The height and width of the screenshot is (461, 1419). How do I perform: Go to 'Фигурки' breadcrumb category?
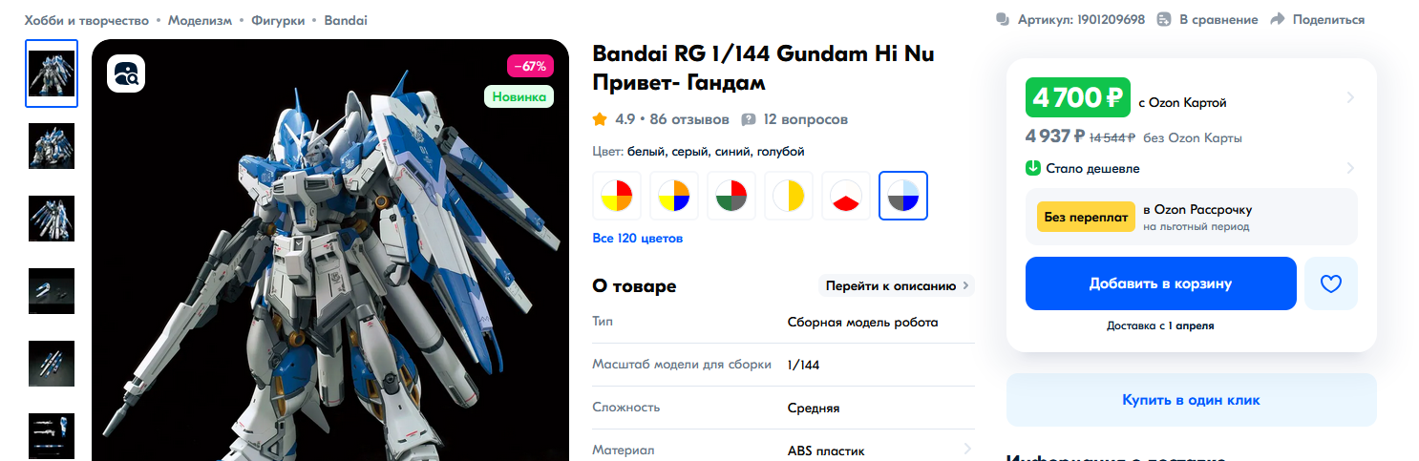[x=278, y=20]
